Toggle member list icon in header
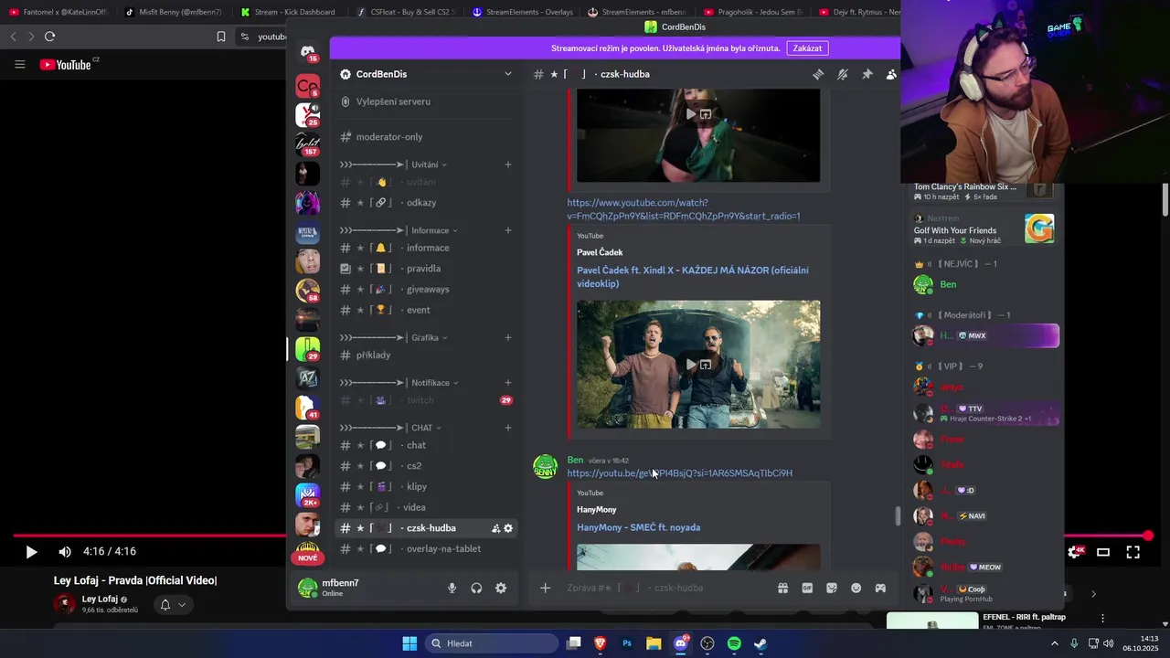This screenshot has height=658, width=1170. click(891, 74)
